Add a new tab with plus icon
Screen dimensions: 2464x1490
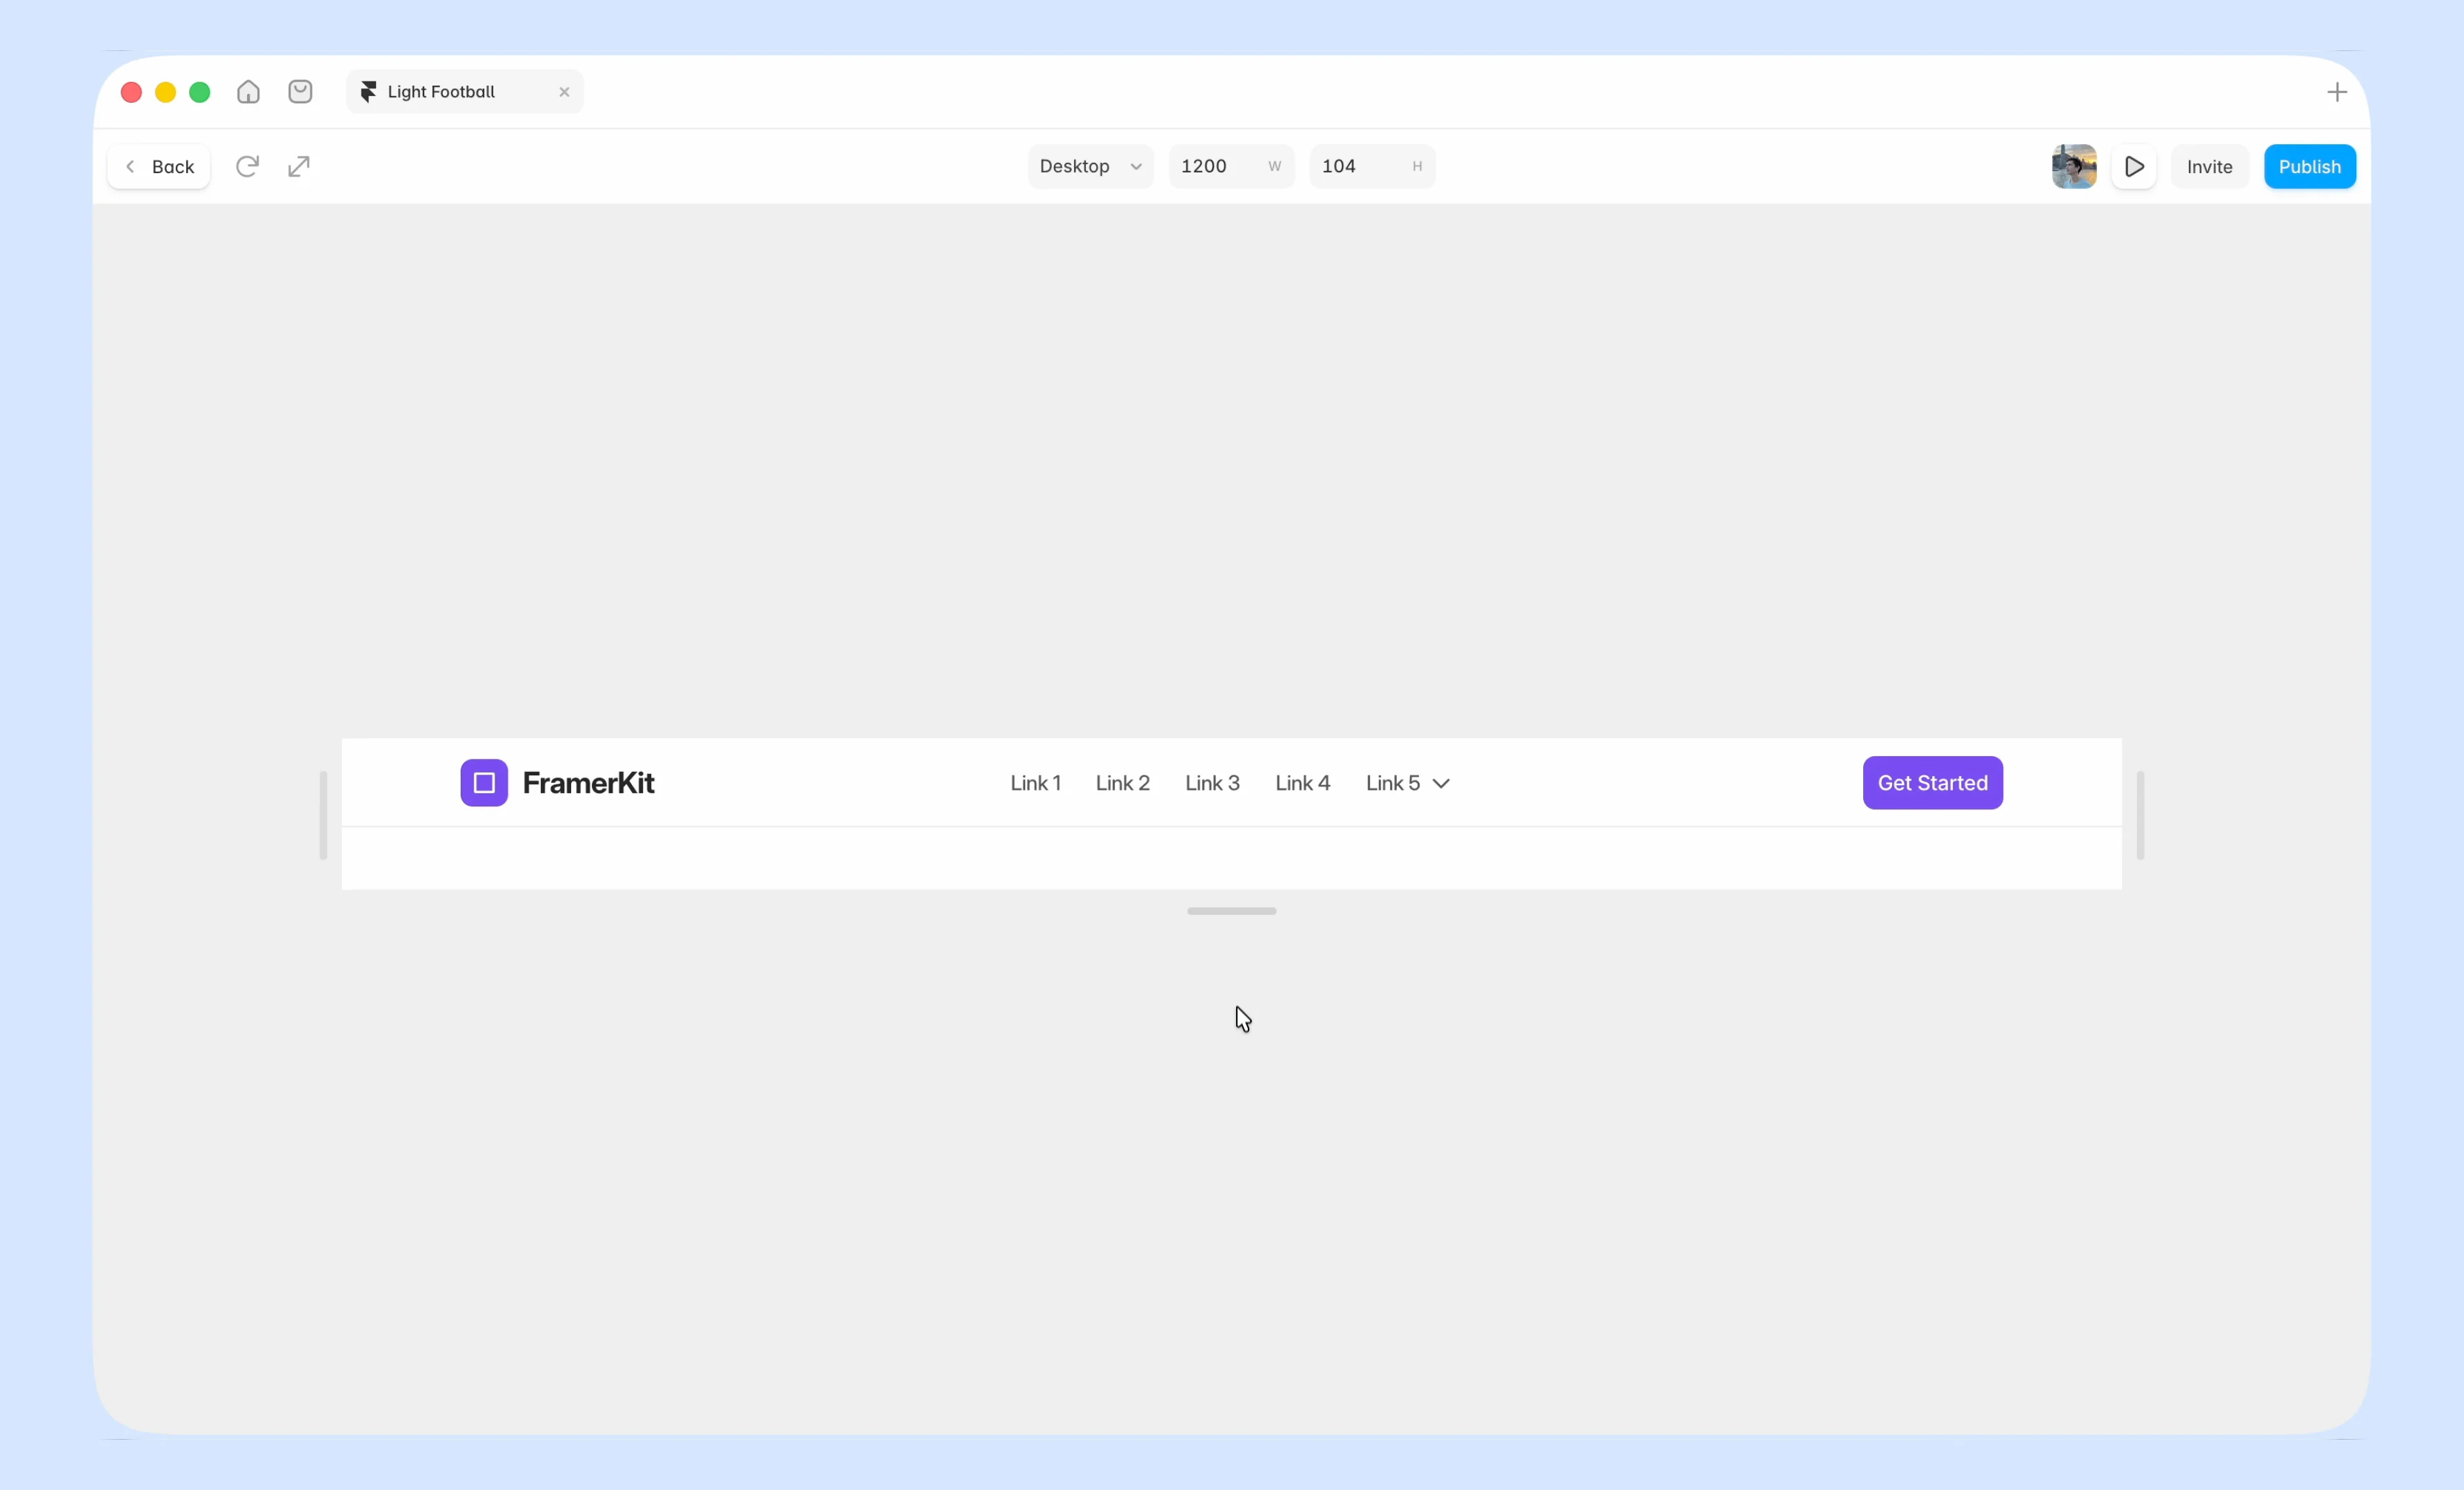(2337, 92)
